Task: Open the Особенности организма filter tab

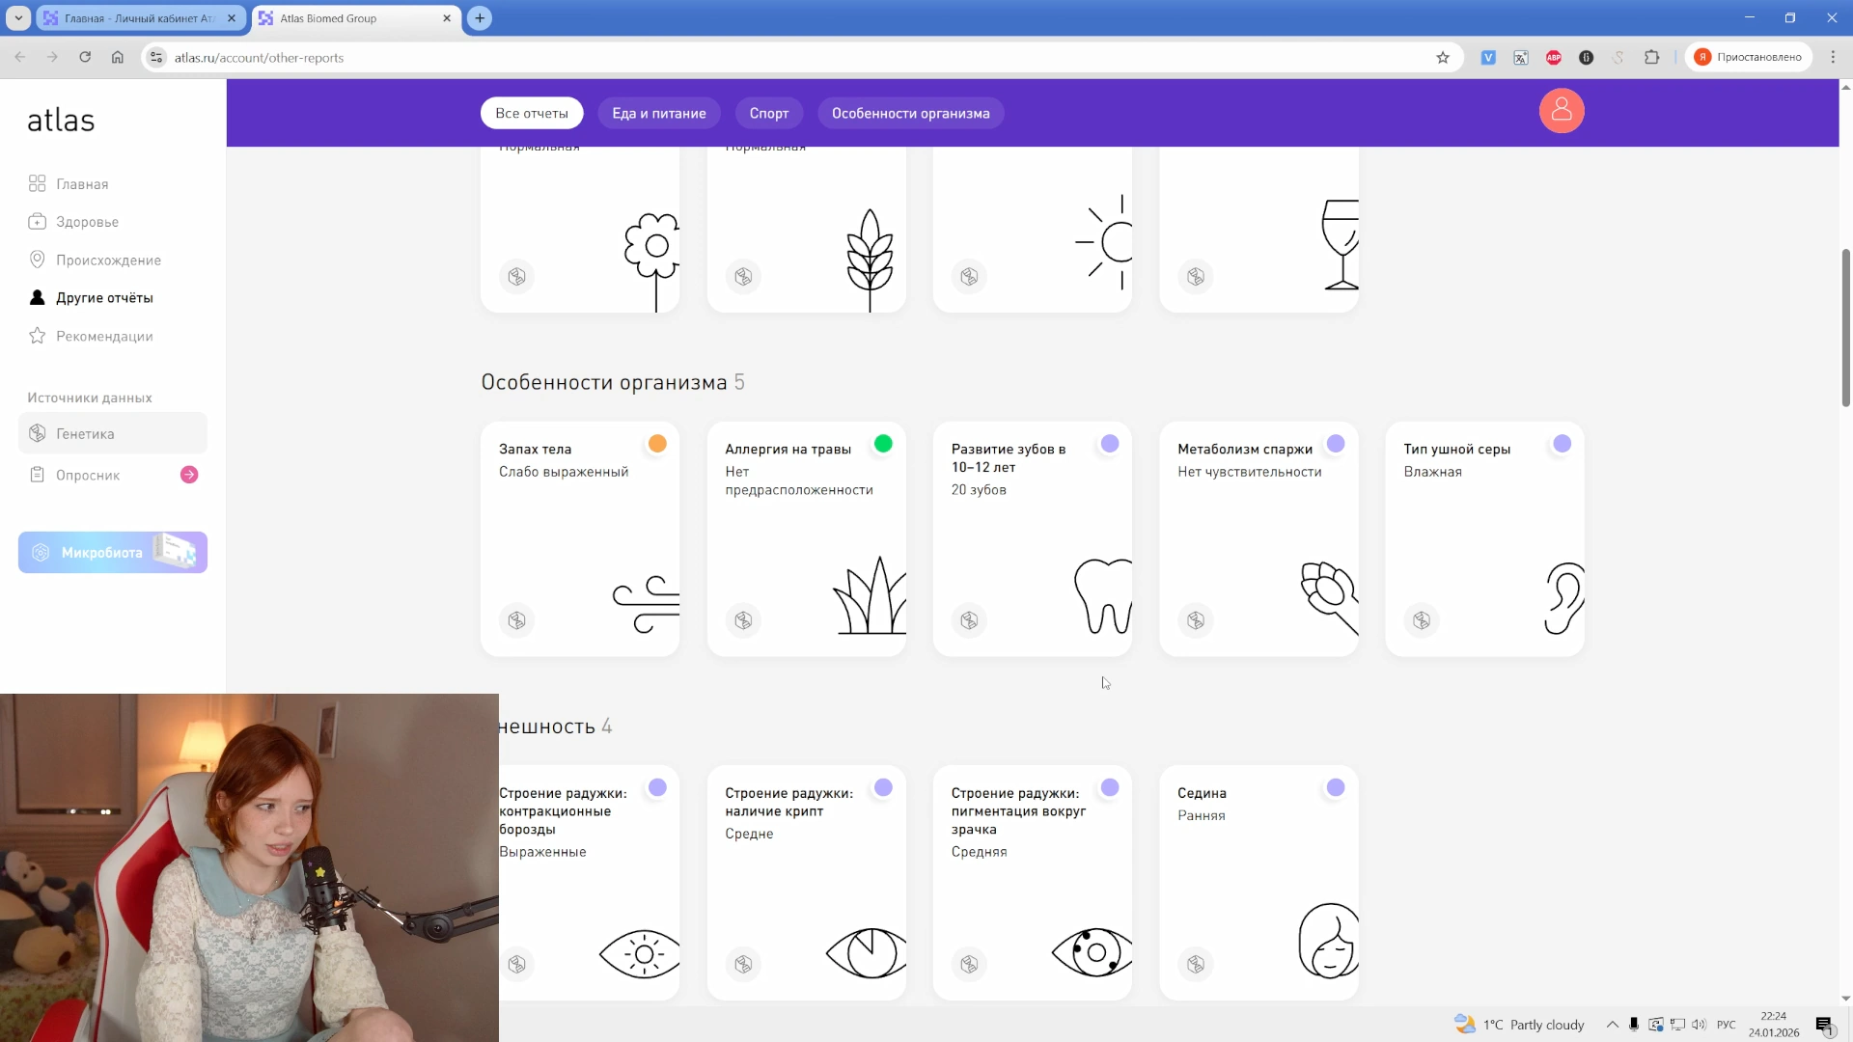Action: click(910, 113)
